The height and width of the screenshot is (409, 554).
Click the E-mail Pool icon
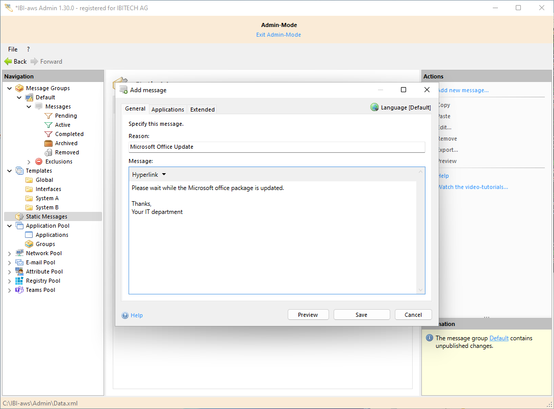19,262
